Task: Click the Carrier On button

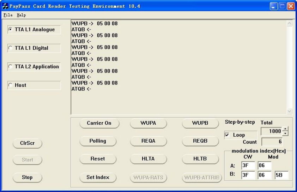Action: coord(99,123)
